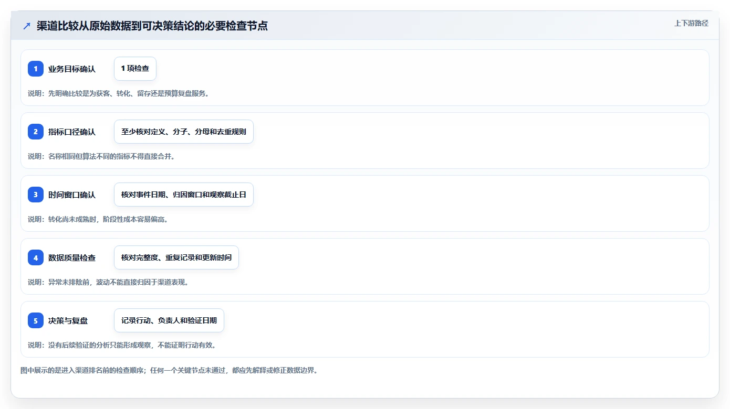
Task: Click the 记录行动、负责人和验证日期 chip
Action: 169,320
